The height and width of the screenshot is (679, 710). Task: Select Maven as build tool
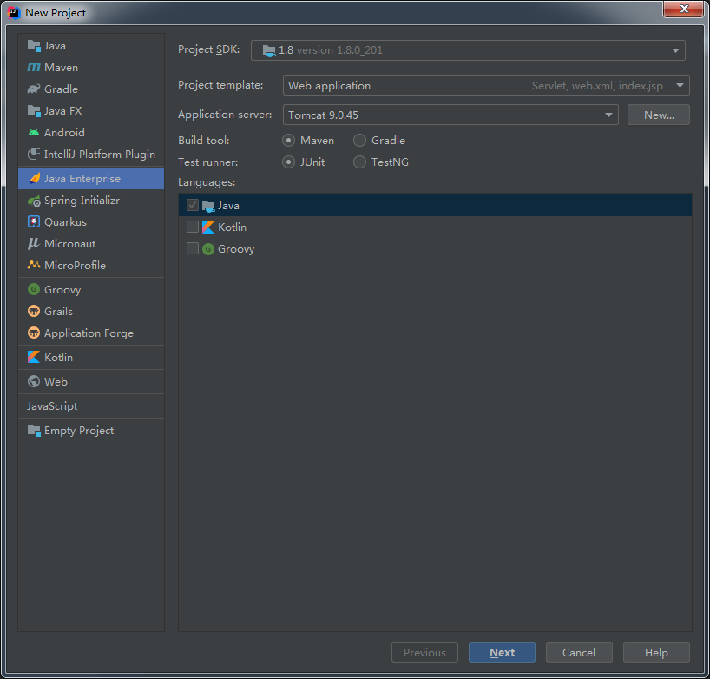(288, 141)
